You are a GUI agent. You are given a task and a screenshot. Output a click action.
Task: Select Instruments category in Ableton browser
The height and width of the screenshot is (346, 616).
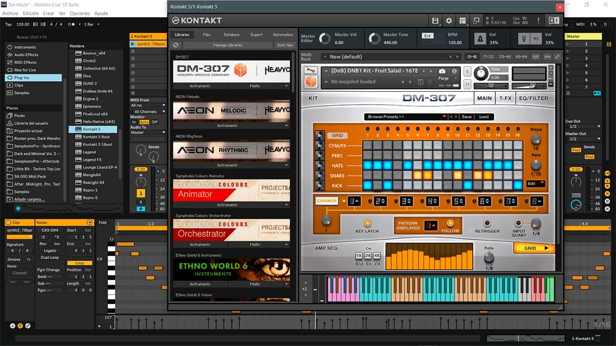pyautogui.click(x=25, y=47)
